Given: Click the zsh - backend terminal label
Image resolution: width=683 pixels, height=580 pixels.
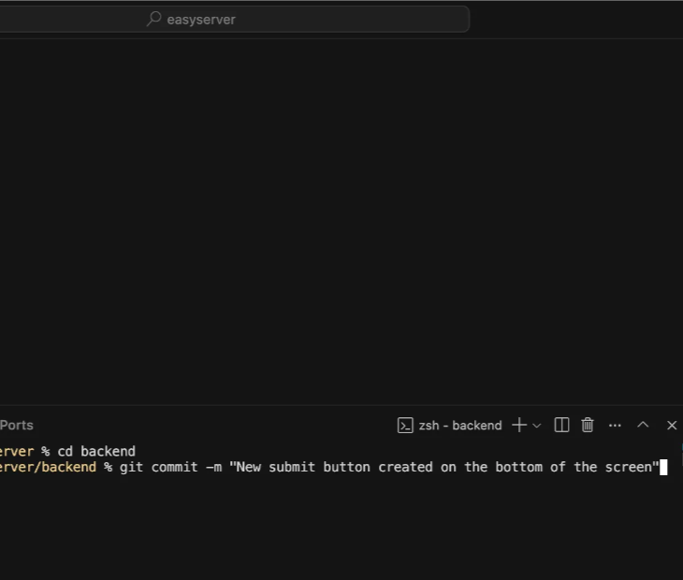Looking at the screenshot, I should [x=460, y=425].
